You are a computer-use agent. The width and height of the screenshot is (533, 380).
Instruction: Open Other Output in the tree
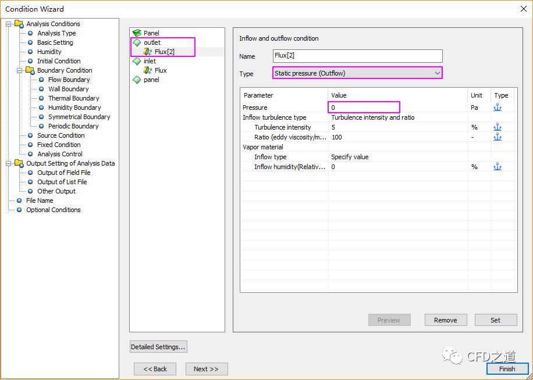pos(56,191)
